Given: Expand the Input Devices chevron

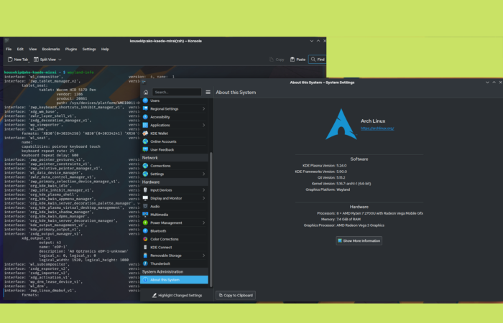Looking at the screenshot, I should (203, 190).
